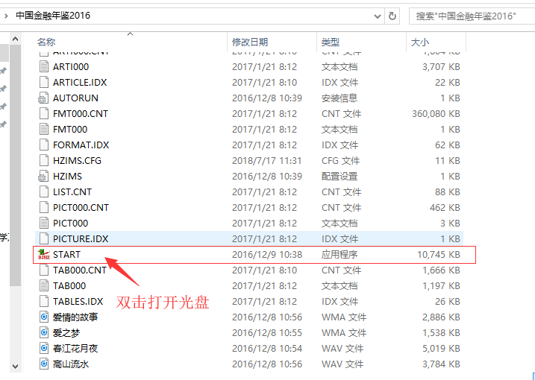Select the PICT000.CNT file icon
The image size is (535, 380).
(44, 208)
